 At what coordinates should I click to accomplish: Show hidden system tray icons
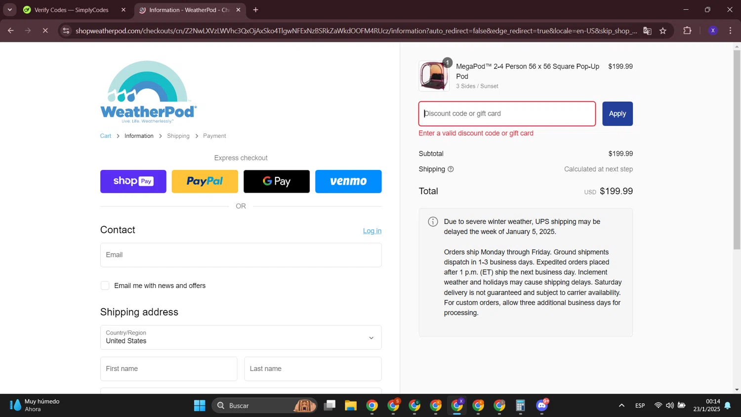coord(621,406)
